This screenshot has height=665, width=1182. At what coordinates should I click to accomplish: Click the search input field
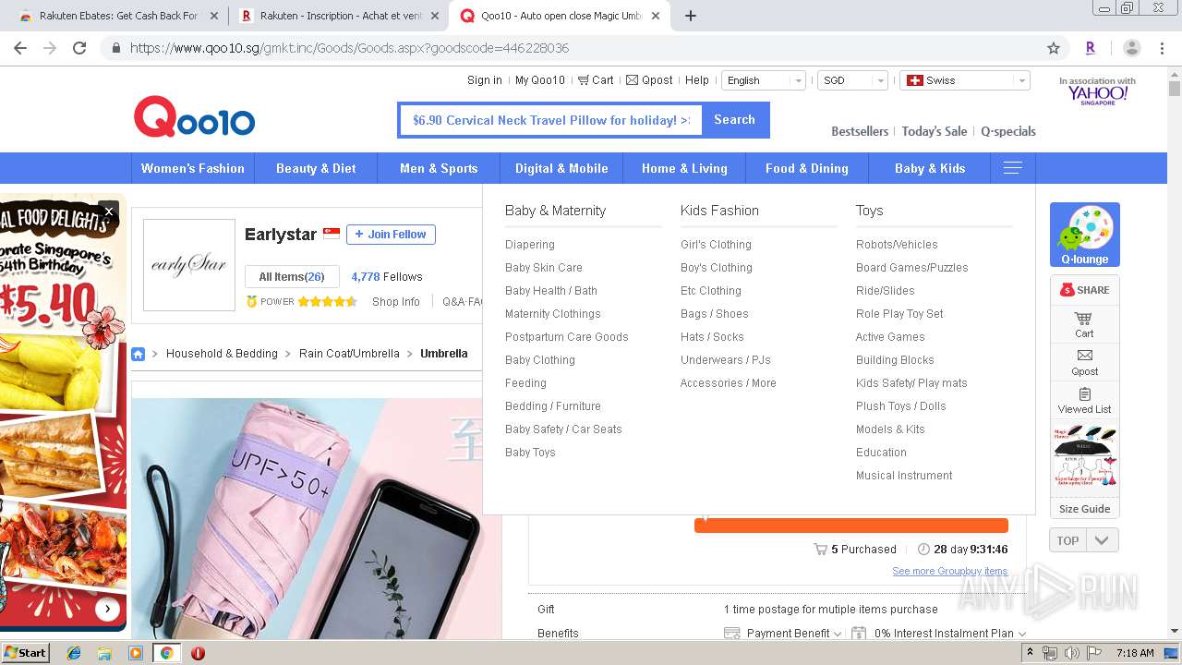550,120
